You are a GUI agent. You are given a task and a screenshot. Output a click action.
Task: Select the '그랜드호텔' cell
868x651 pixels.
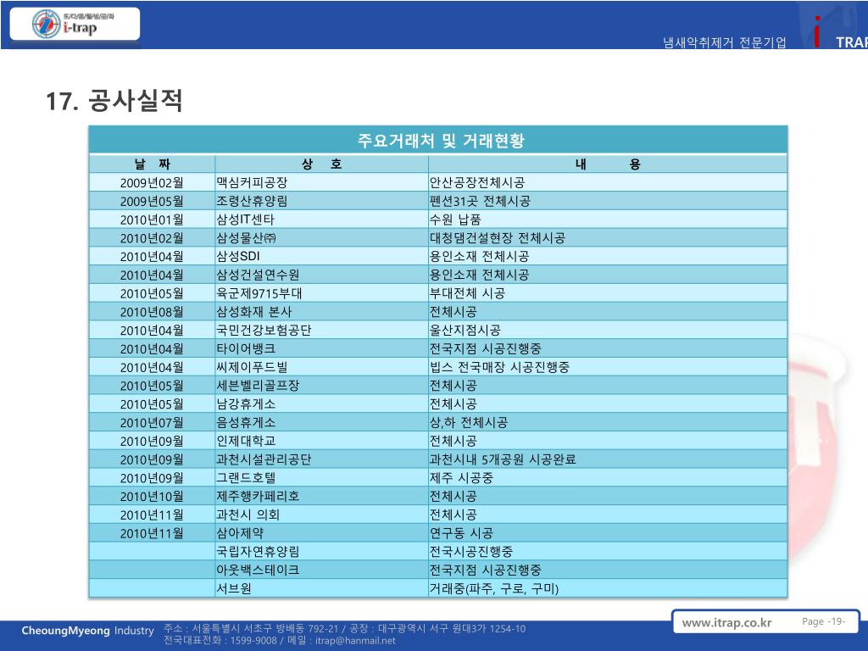(321, 478)
